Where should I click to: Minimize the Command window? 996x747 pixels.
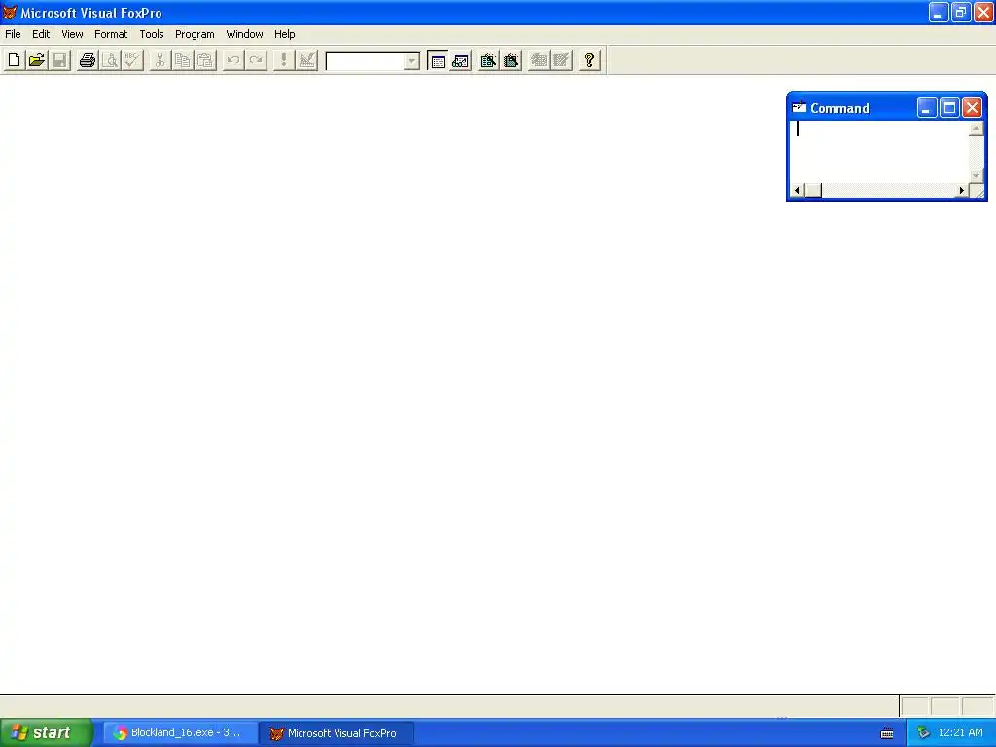926,108
